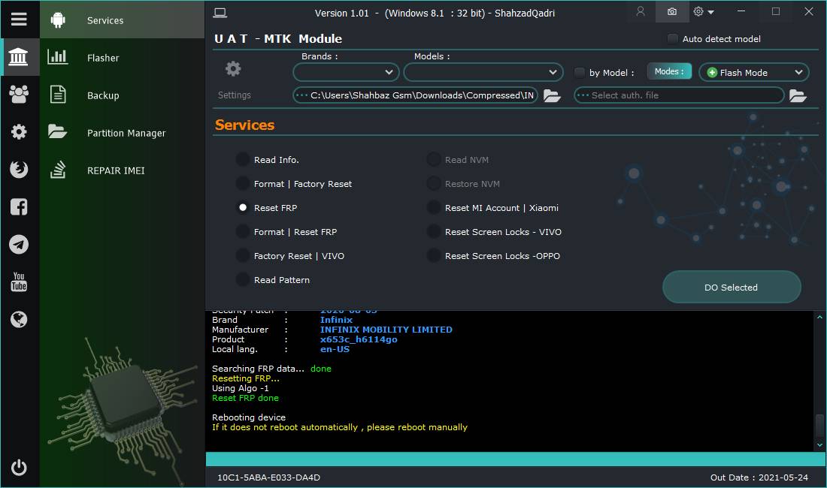This screenshot has width=827, height=488.
Task: Open Services menu item
Action: (x=122, y=20)
